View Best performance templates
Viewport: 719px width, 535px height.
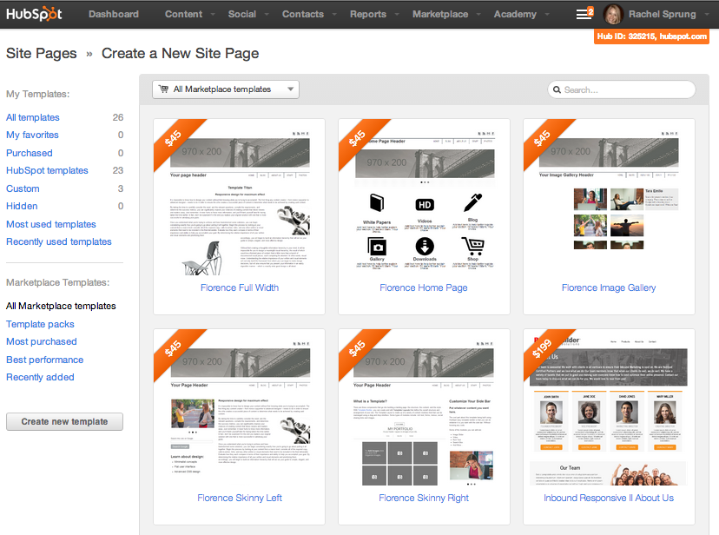(44, 360)
